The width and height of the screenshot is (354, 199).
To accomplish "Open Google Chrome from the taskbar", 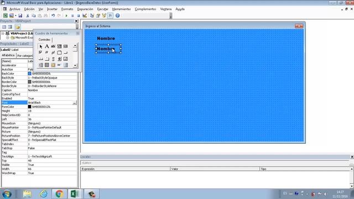I will [x=59, y=194].
